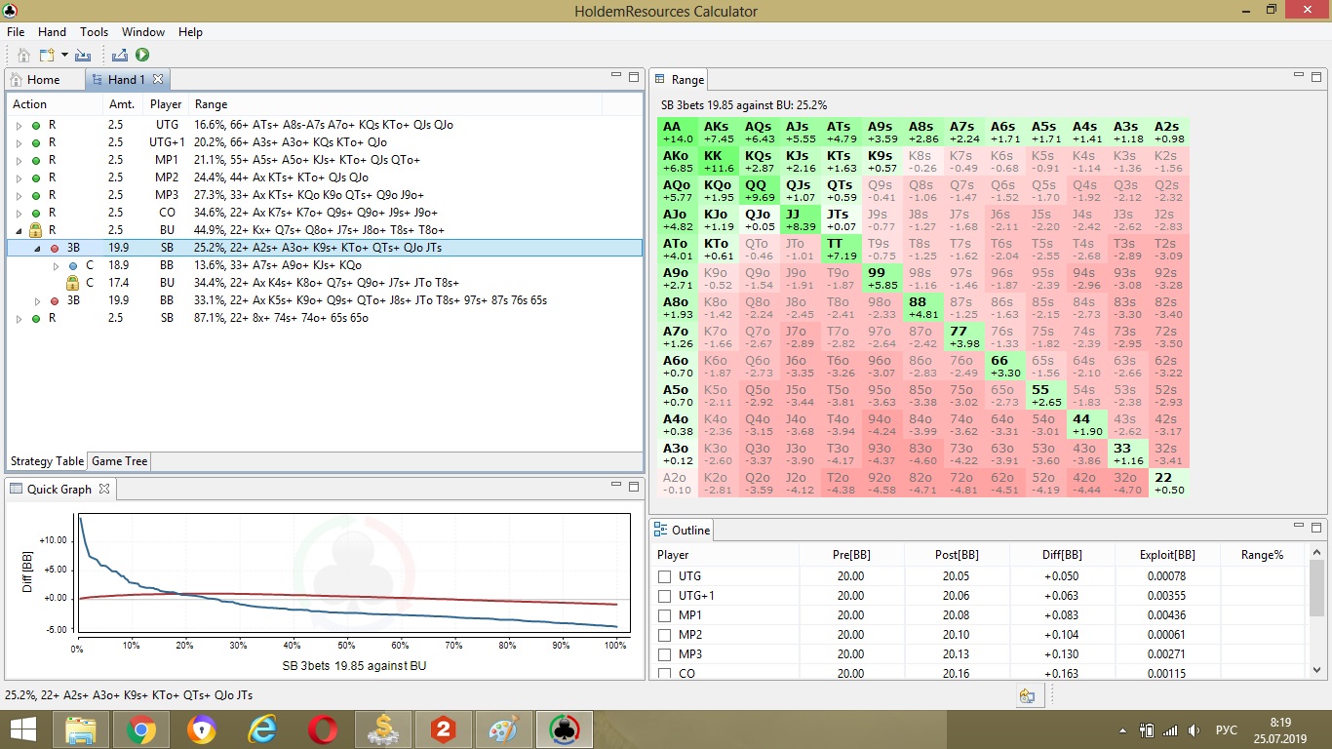Click the green run calculation button
The height and width of the screenshot is (749, 1332).
click(x=142, y=56)
